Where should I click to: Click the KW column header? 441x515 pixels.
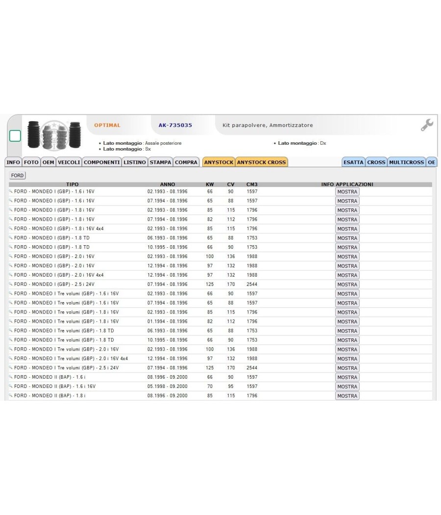(x=210, y=184)
